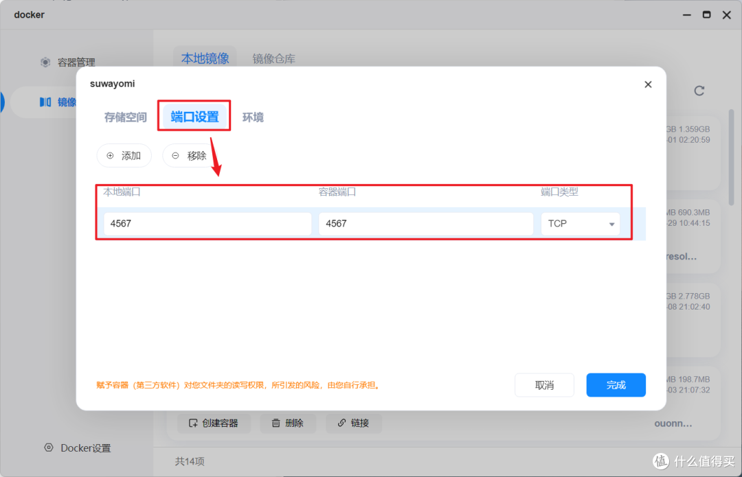
Task: Click the 添加 button to add port
Action: coord(124,156)
